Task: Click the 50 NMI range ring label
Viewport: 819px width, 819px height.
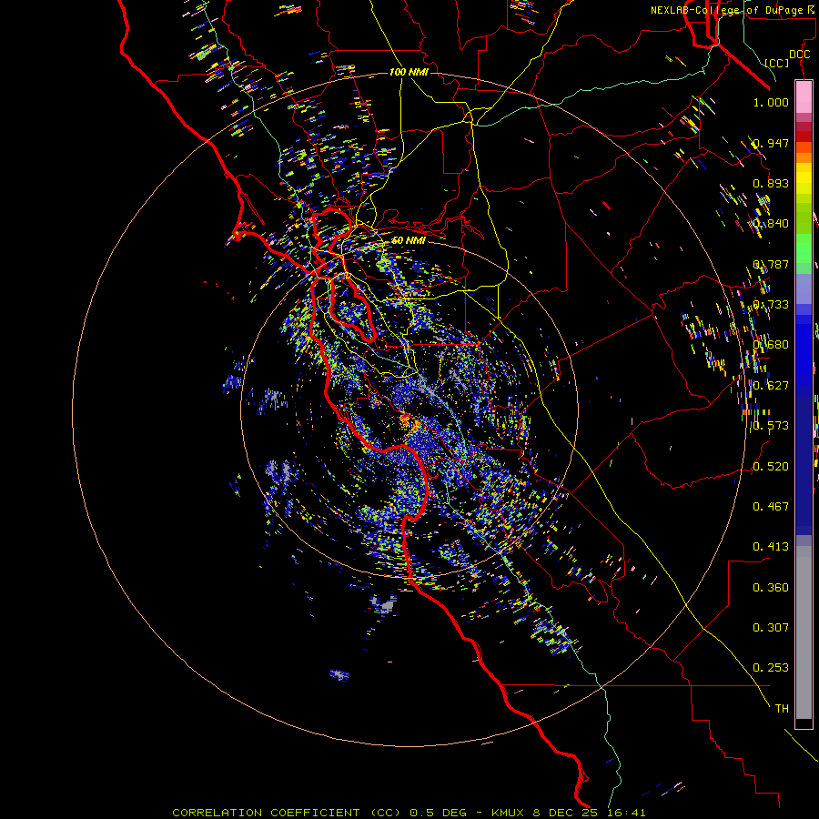Action: click(x=409, y=241)
